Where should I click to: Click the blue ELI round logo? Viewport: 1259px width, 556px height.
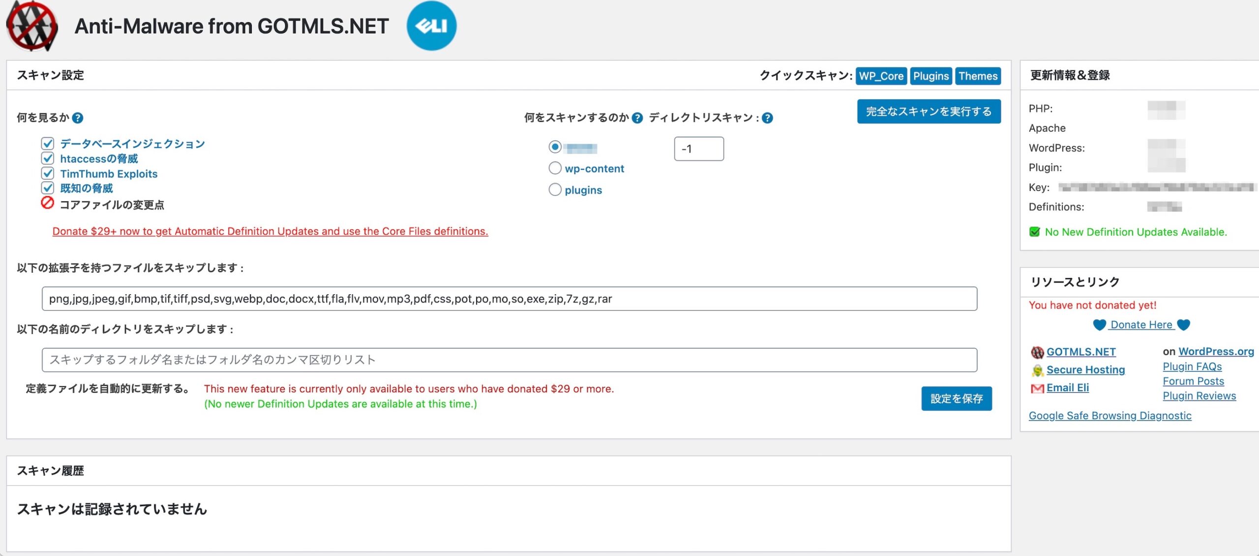click(431, 26)
